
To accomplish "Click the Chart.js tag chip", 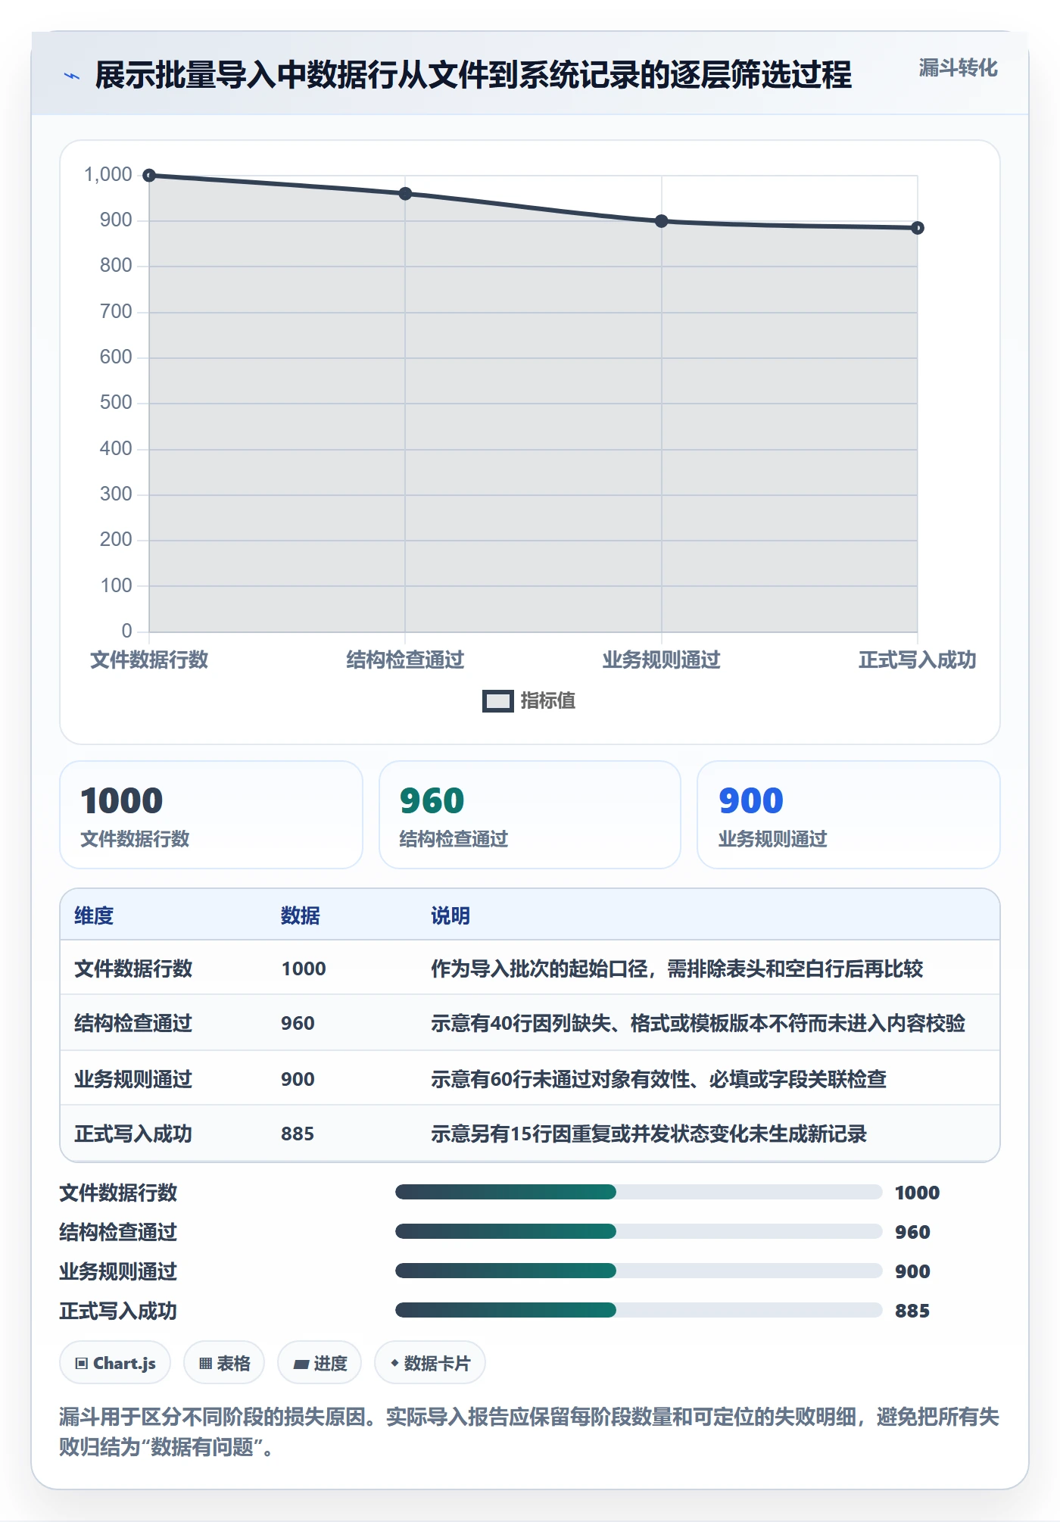I will [115, 1363].
